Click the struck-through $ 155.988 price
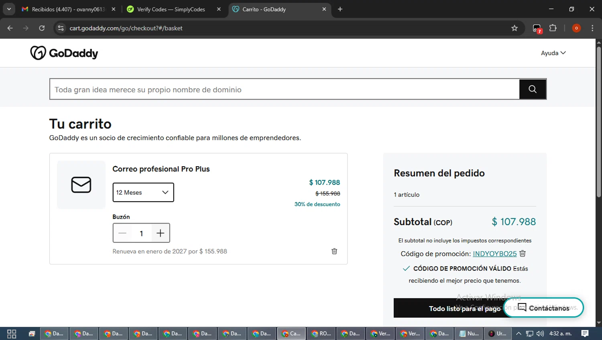Screen dimensions: 602x340 point(327,193)
